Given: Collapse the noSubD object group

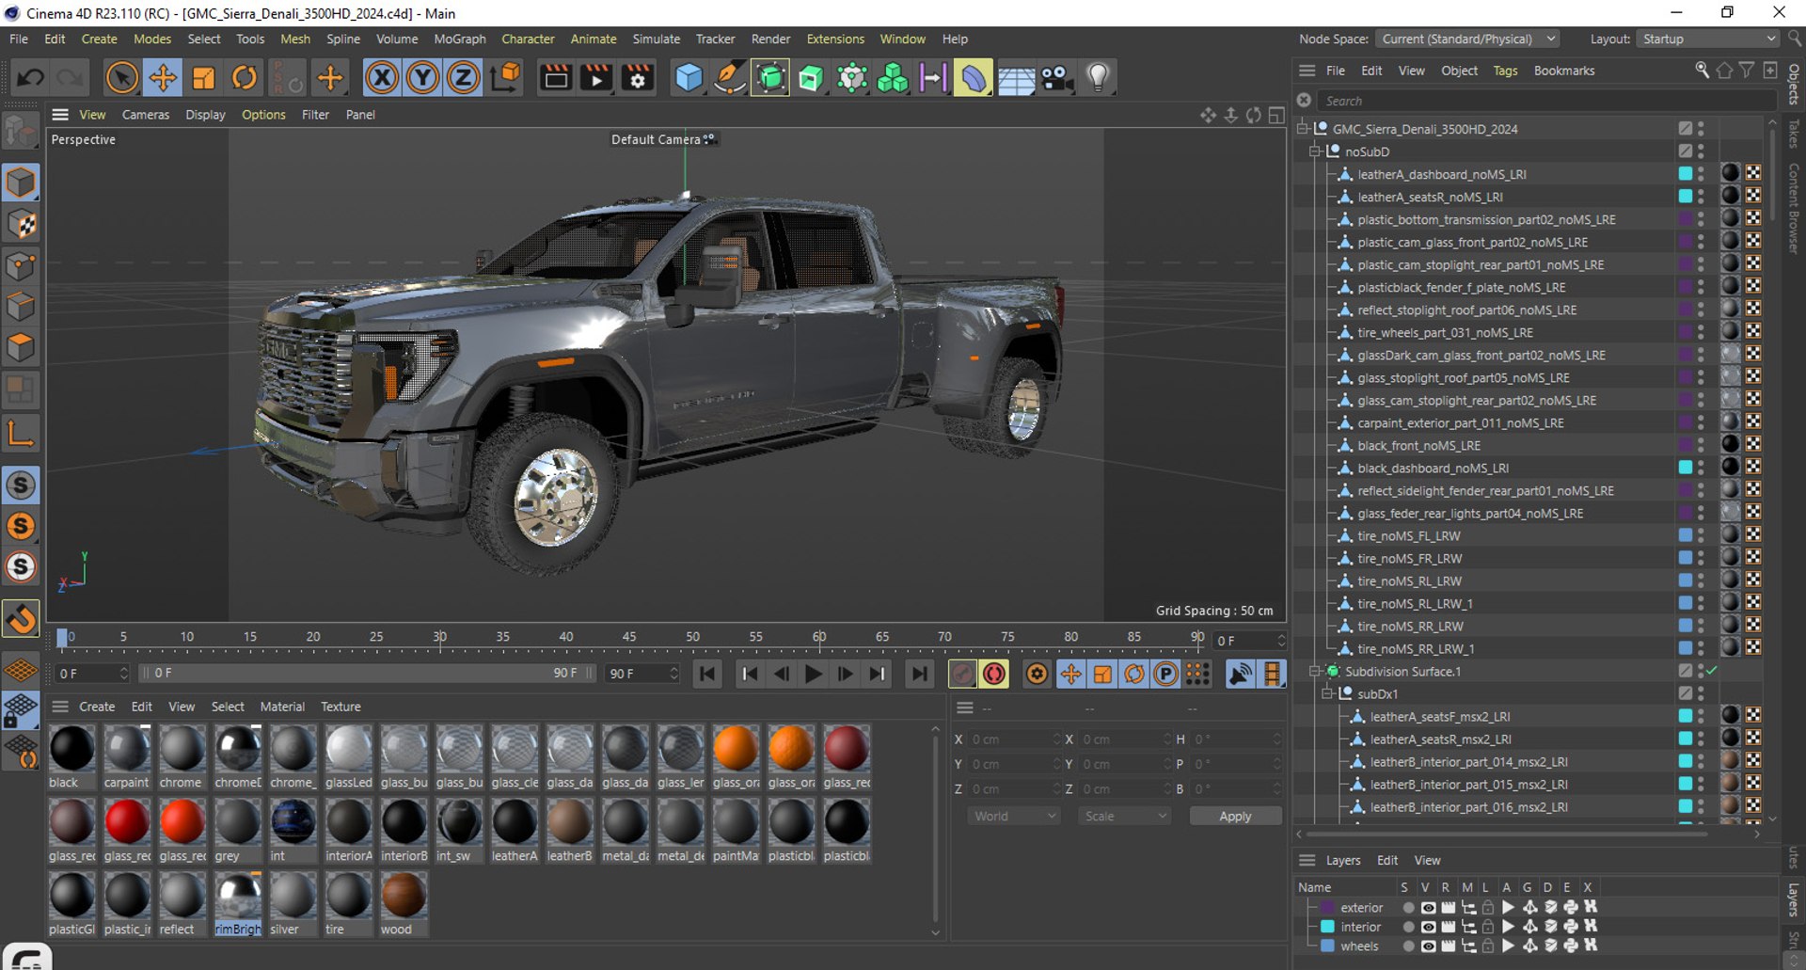Looking at the screenshot, I should [1316, 151].
